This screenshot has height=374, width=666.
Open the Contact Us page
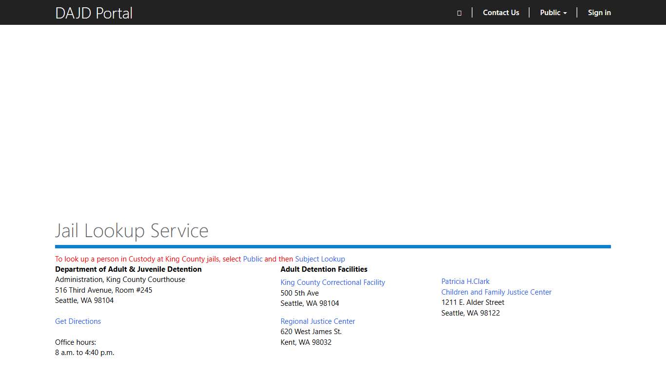point(501,13)
